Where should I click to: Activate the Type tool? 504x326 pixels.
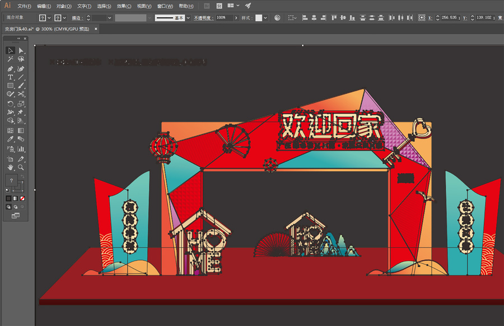10,77
